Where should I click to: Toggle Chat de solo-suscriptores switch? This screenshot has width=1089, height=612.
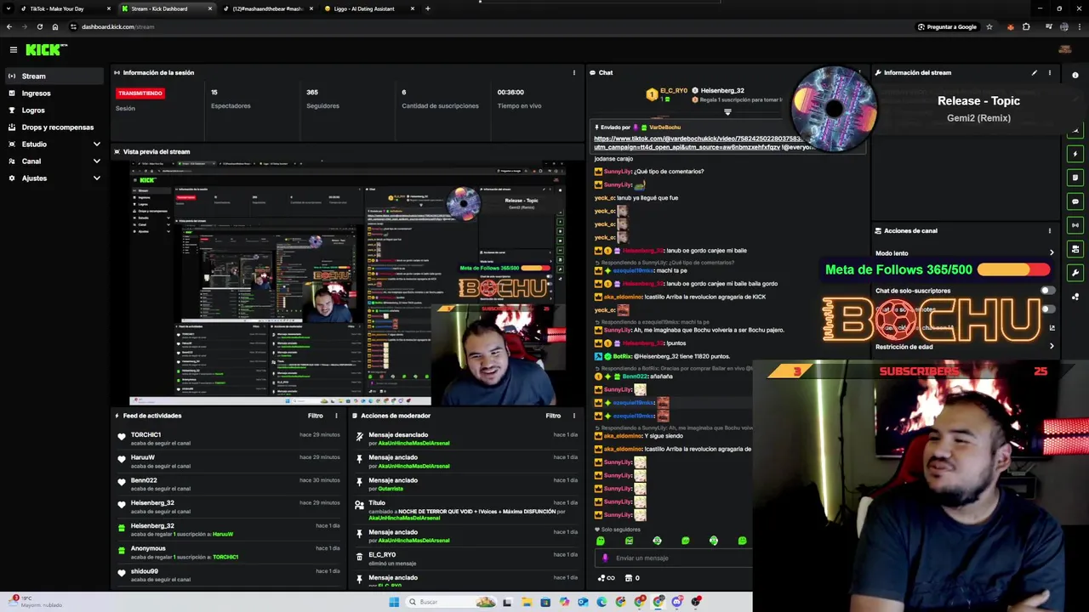(1046, 291)
